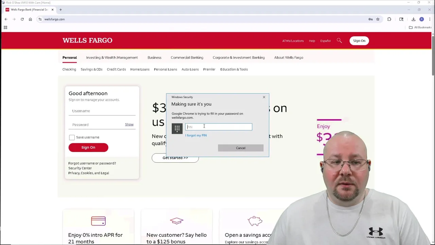Click the password key icon in address bar
This screenshot has height=245, width=435.
(370, 19)
